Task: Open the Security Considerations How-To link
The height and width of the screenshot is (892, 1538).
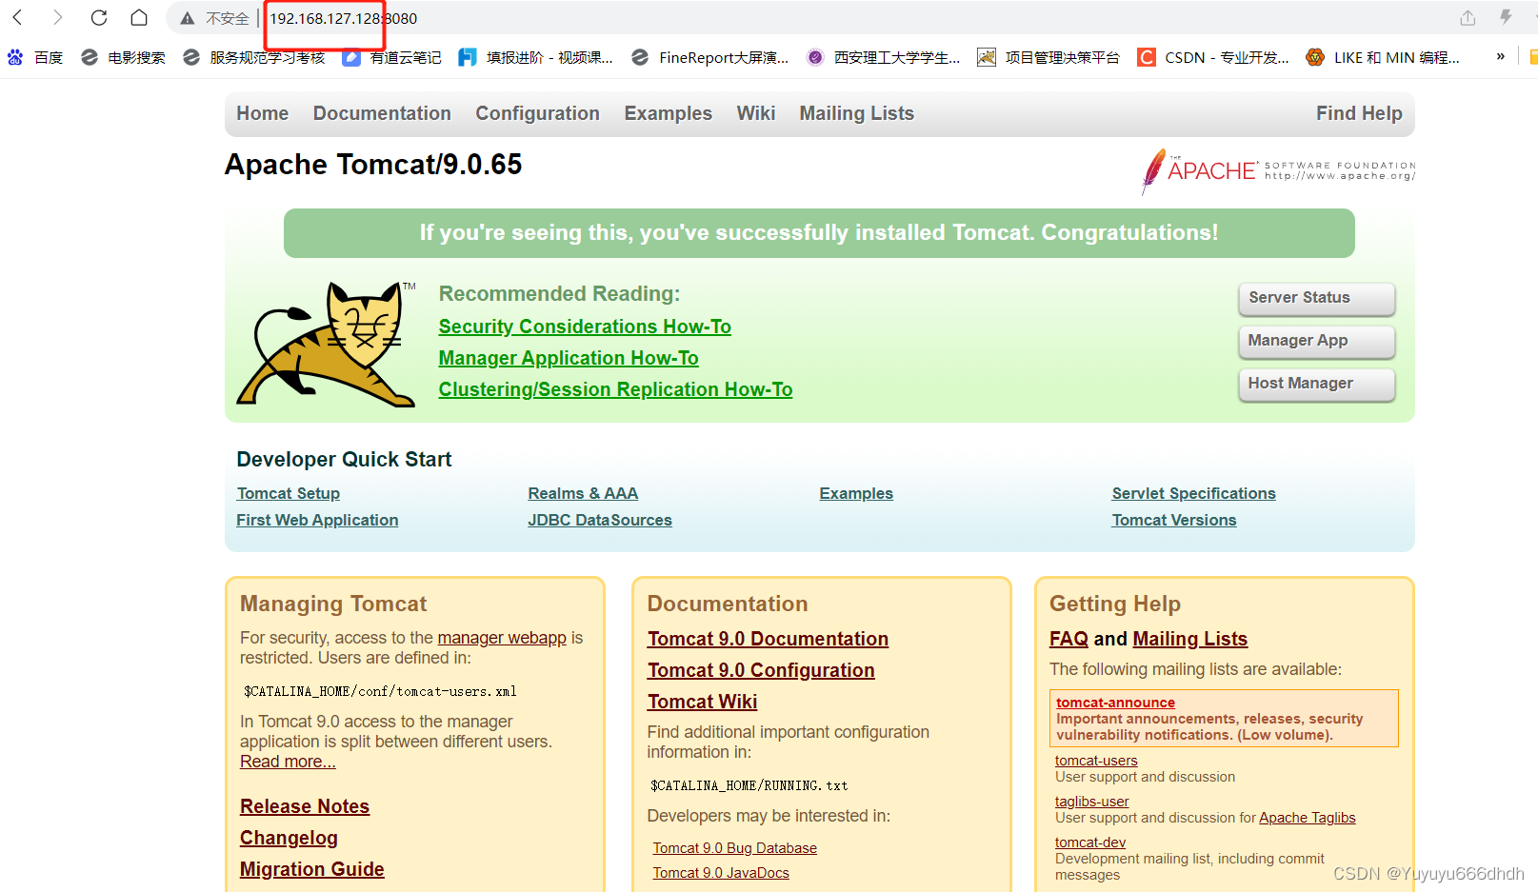Action: point(584,326)
